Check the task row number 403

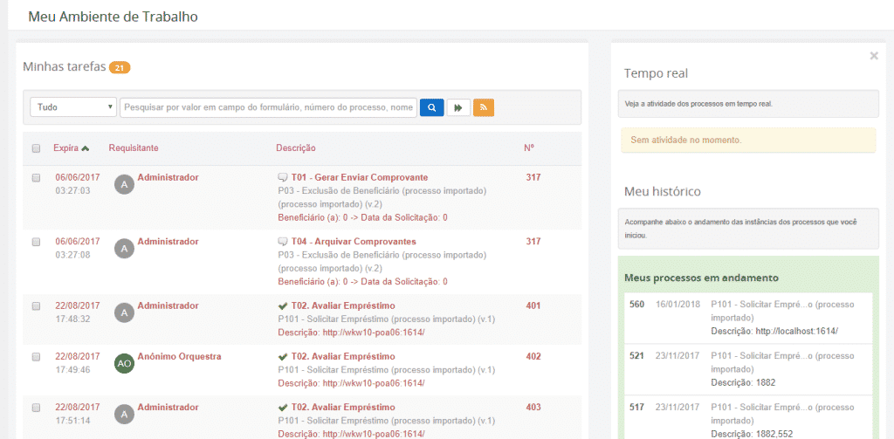pyautogui.click(x=36, y=408)
